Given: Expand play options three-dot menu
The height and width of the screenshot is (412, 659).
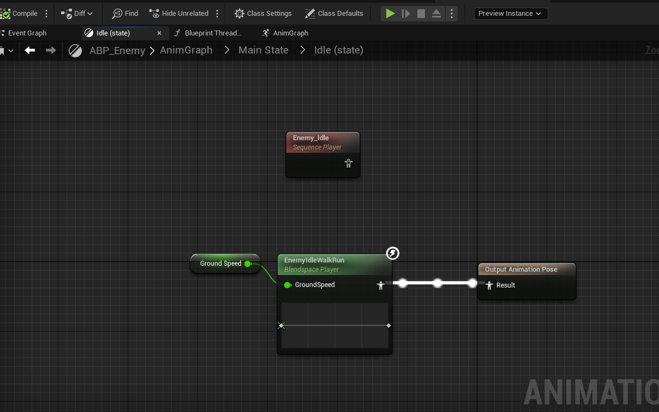Looking at the screenshot, I should point(452,14).
